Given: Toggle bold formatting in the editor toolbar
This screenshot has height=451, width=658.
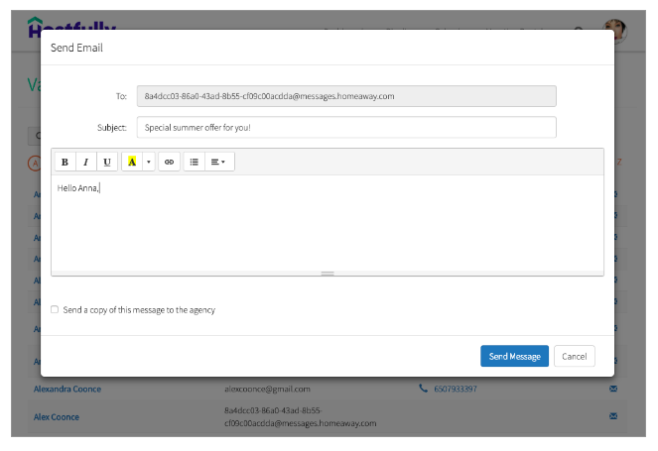Looking at the screenshot, I should [x=66, y=162].
